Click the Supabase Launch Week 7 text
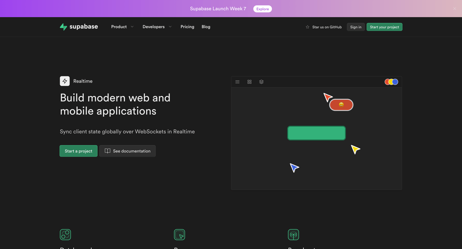462x249 pixels. pyautogui.click(x=218, y=9)
